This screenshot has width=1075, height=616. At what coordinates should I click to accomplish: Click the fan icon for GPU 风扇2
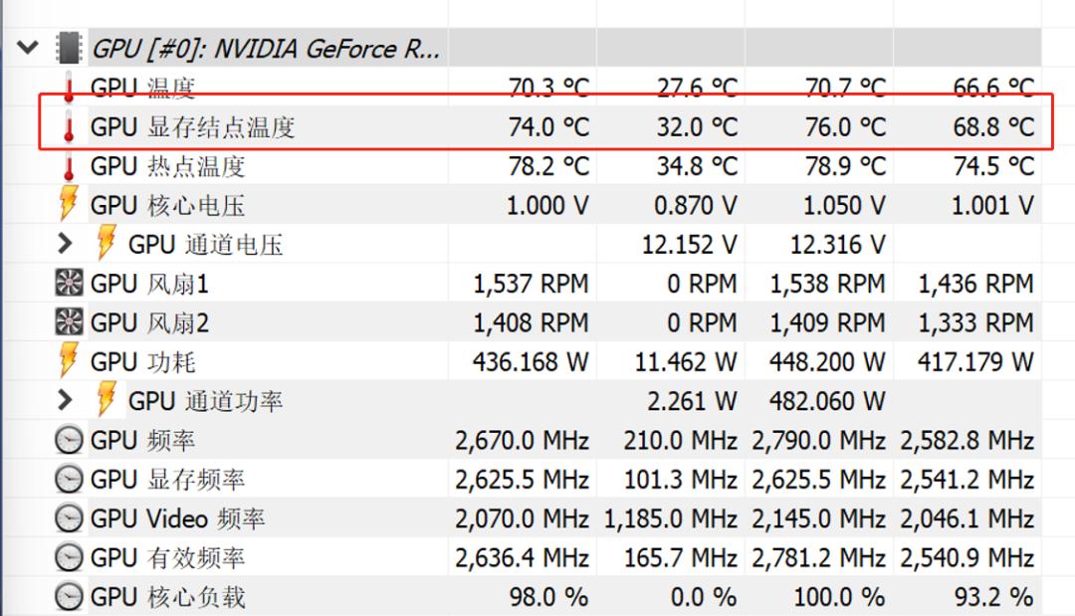(x=67, y=322)
